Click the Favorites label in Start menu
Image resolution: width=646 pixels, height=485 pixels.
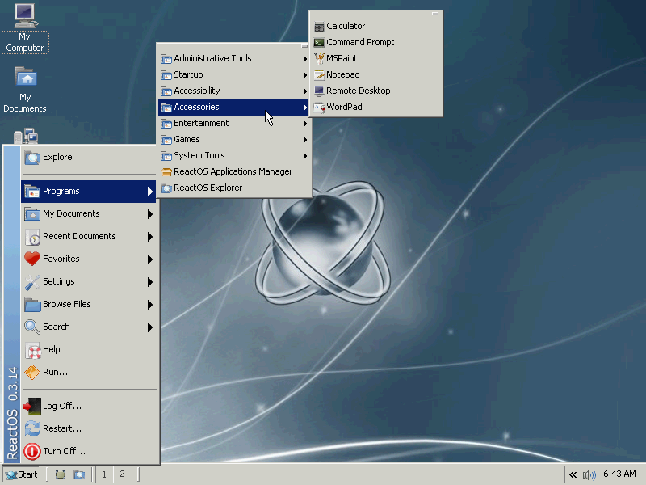click(61, 259)
